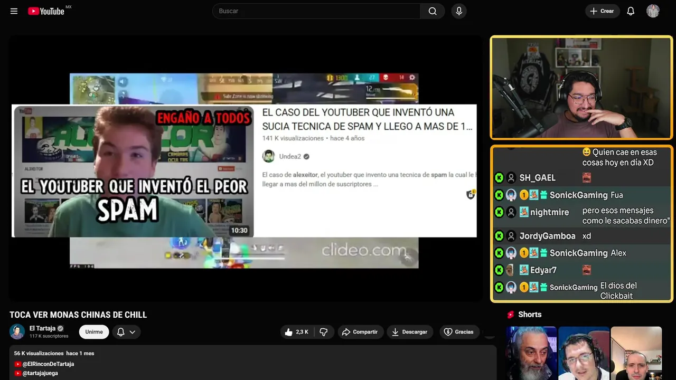Click the Kick badge beside JordyGamboa
676x380 pixels.
[x=499, y=236]
